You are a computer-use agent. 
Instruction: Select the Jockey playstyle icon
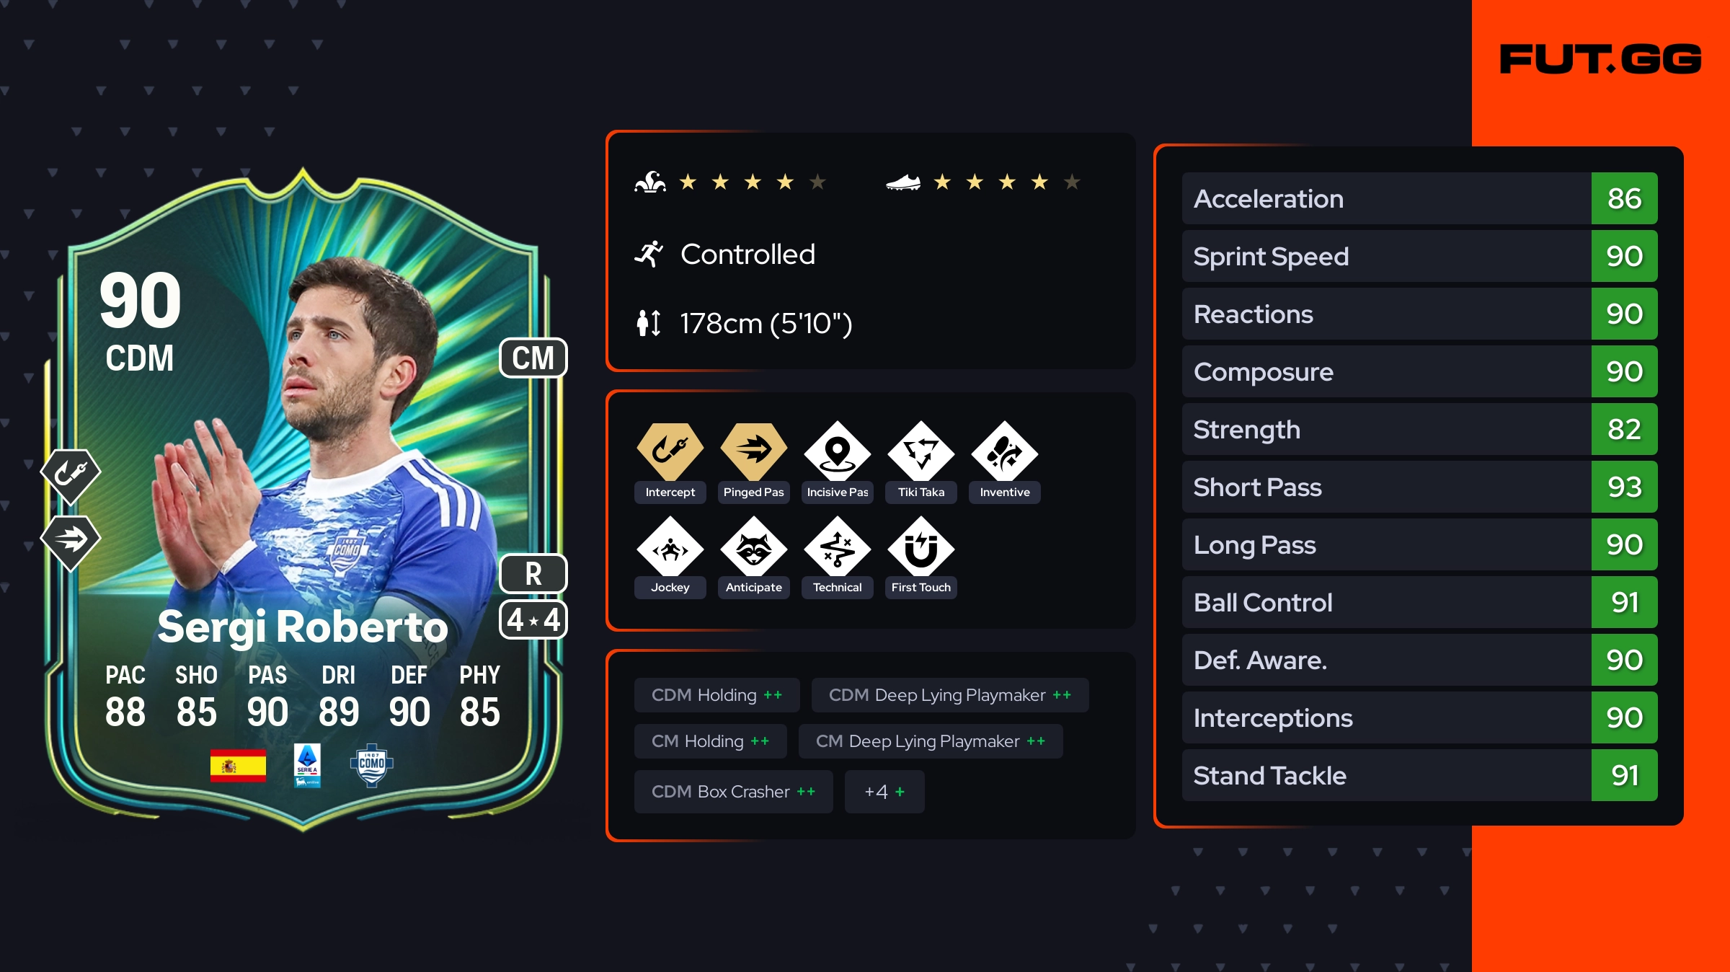(x=670, y=547)
